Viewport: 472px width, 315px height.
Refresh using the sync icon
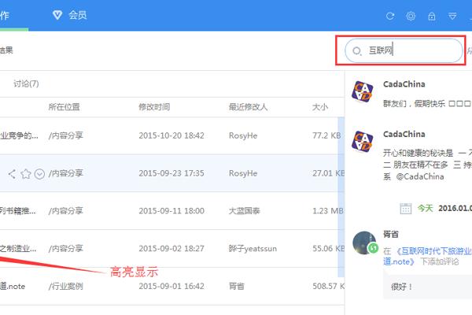390,16
